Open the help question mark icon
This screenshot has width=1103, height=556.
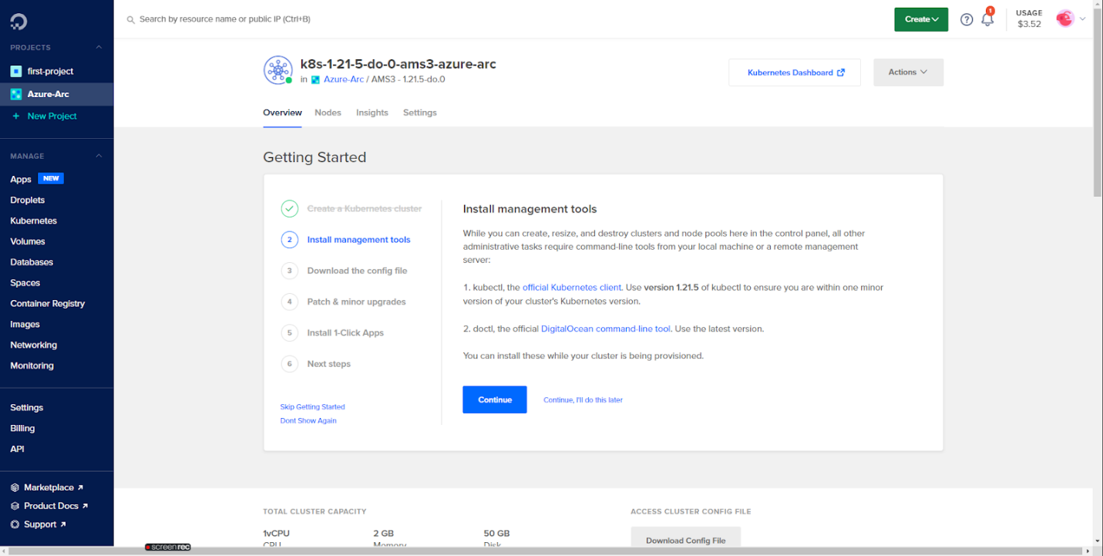pos(967,19)
